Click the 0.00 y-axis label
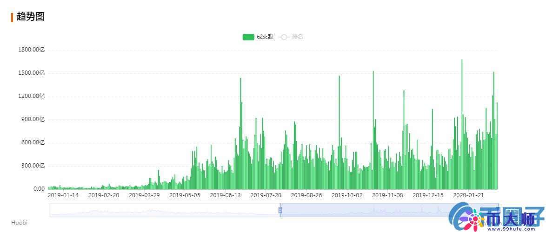 click(39, 189)
